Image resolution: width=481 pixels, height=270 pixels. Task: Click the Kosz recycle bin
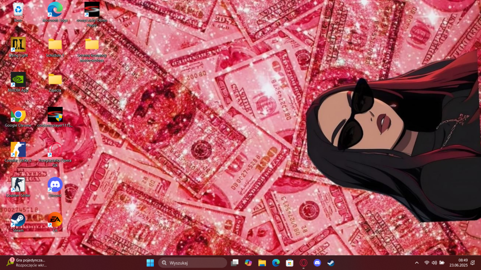18,12
